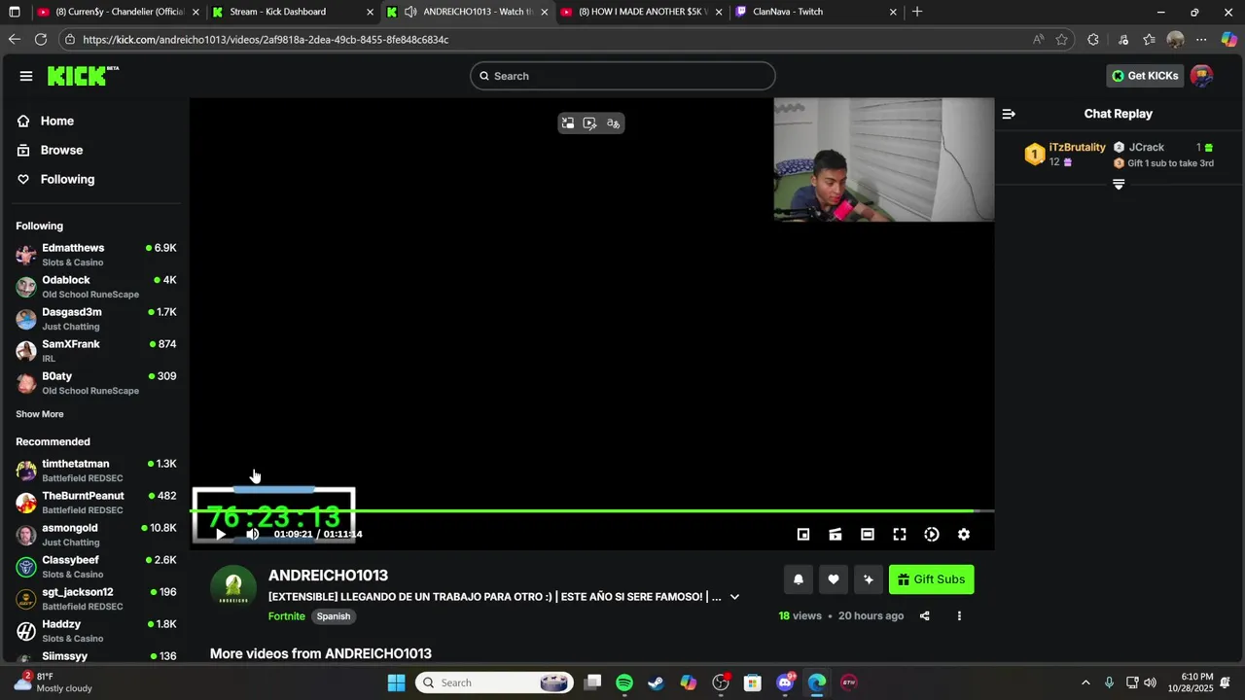Open Odablock channel
Image resolution: width=1245 pixels, height=700 pixels.
click(96, 287)
